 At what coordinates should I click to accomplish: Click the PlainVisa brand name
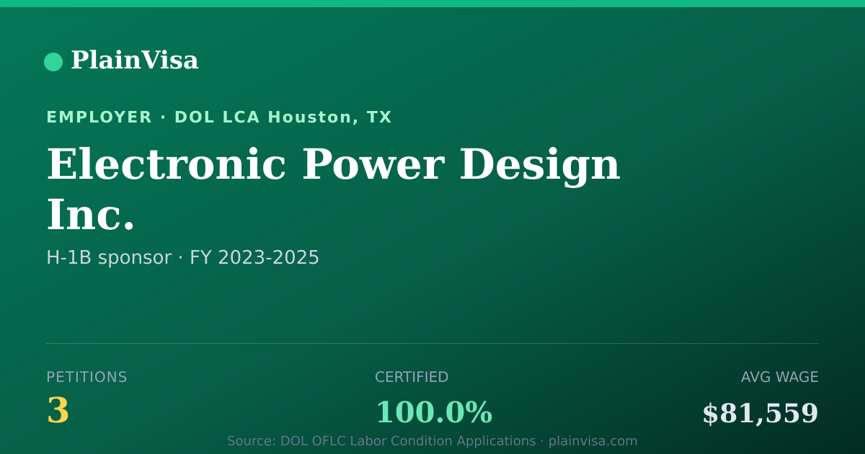134,61
